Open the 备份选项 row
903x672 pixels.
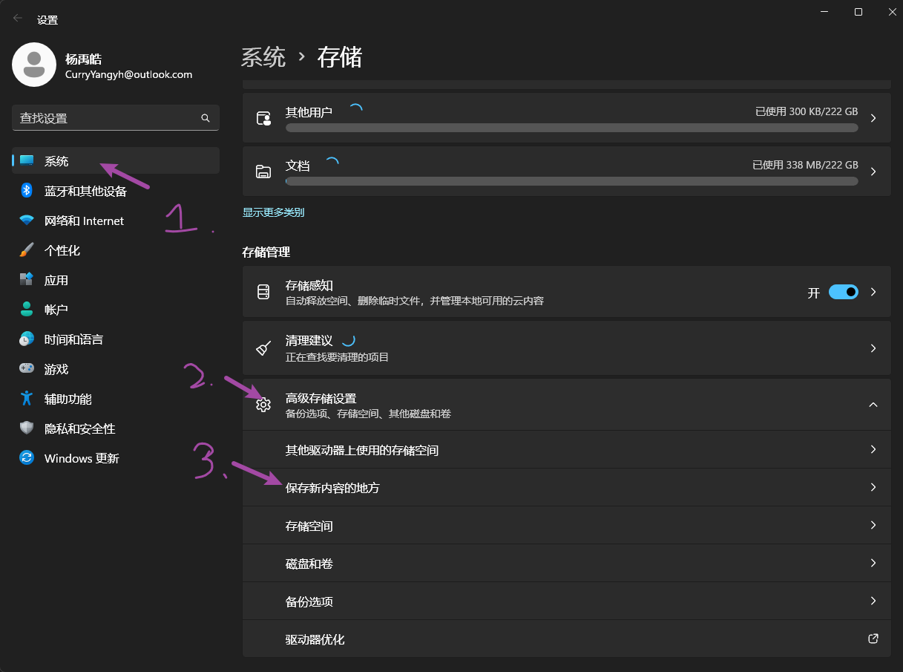[567, 601]
